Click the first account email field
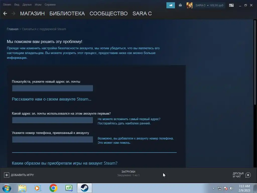The width and height of the screenshot is (257, 193). 52,120
